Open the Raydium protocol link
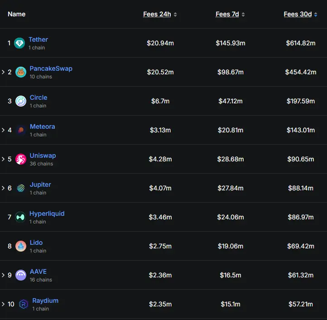 click(x=45, y=301)
